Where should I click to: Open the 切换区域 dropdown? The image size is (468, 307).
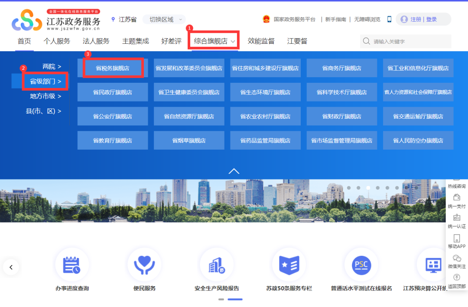[x=164, y=20]
